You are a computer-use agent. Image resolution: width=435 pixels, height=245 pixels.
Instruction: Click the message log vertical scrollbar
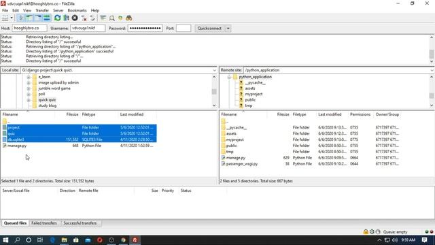click(432, 49)
